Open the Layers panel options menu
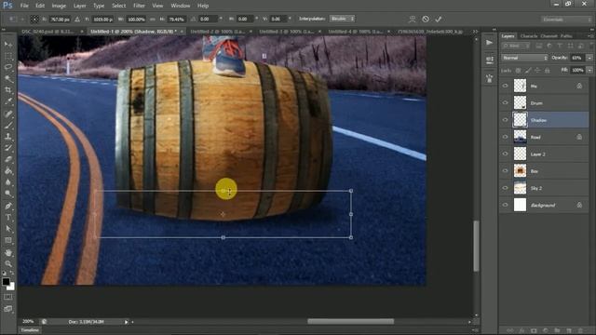 (590, 35)
